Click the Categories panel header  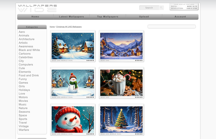(x=32, y=27)
